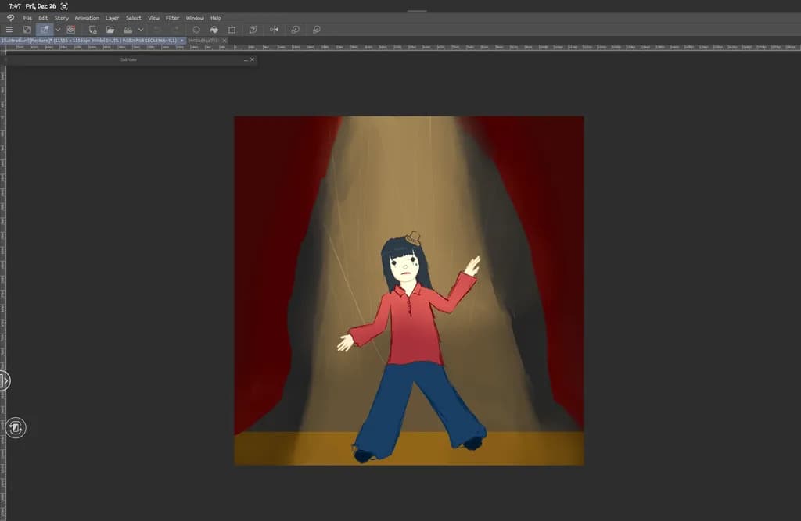The width and height of the screenshot is (801, 521).
Task: Click the red eye icon in command bar
Action: (x=71, y=30)
